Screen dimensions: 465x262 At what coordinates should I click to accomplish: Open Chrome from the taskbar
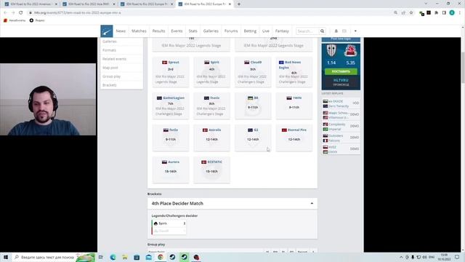pyautogui.click(x=161, y=257)
